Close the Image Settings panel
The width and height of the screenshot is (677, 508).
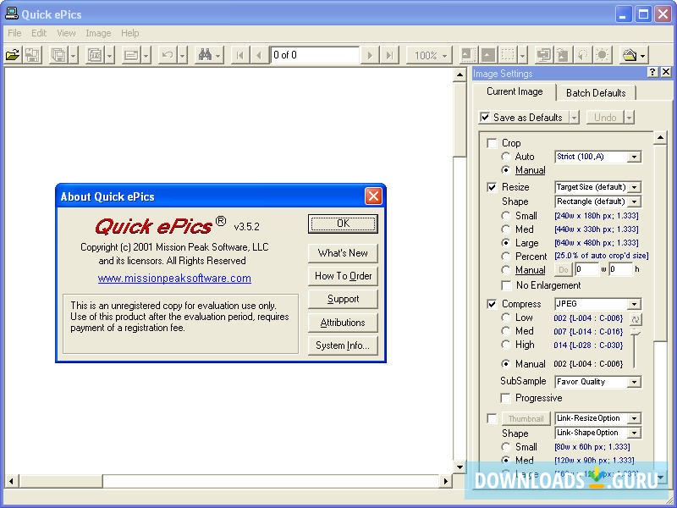click(x=666, y=72)
